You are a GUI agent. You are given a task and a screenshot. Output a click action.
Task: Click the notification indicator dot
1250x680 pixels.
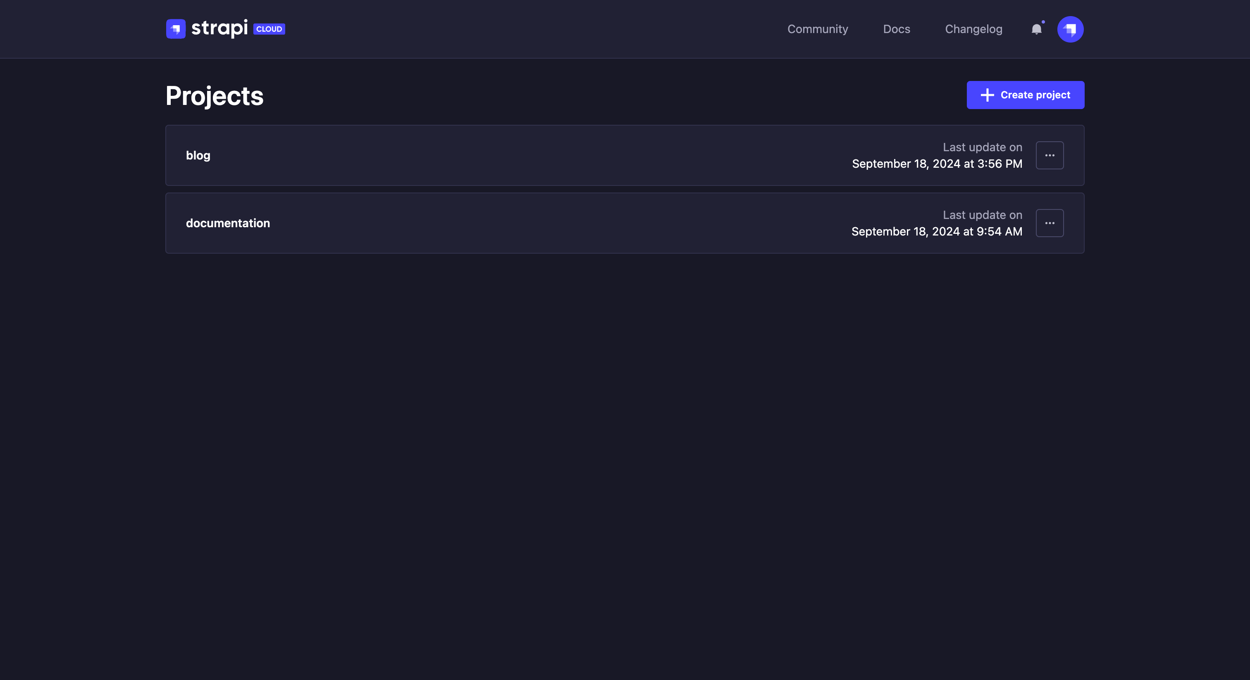click(1042, 23)
